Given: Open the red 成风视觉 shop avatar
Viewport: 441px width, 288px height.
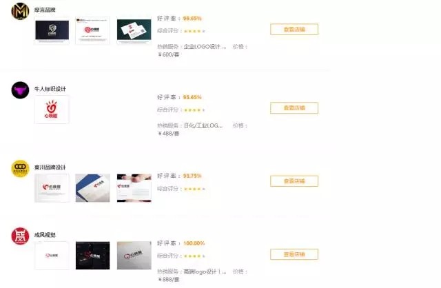Looking at the screenshot, I should (20, 236).
